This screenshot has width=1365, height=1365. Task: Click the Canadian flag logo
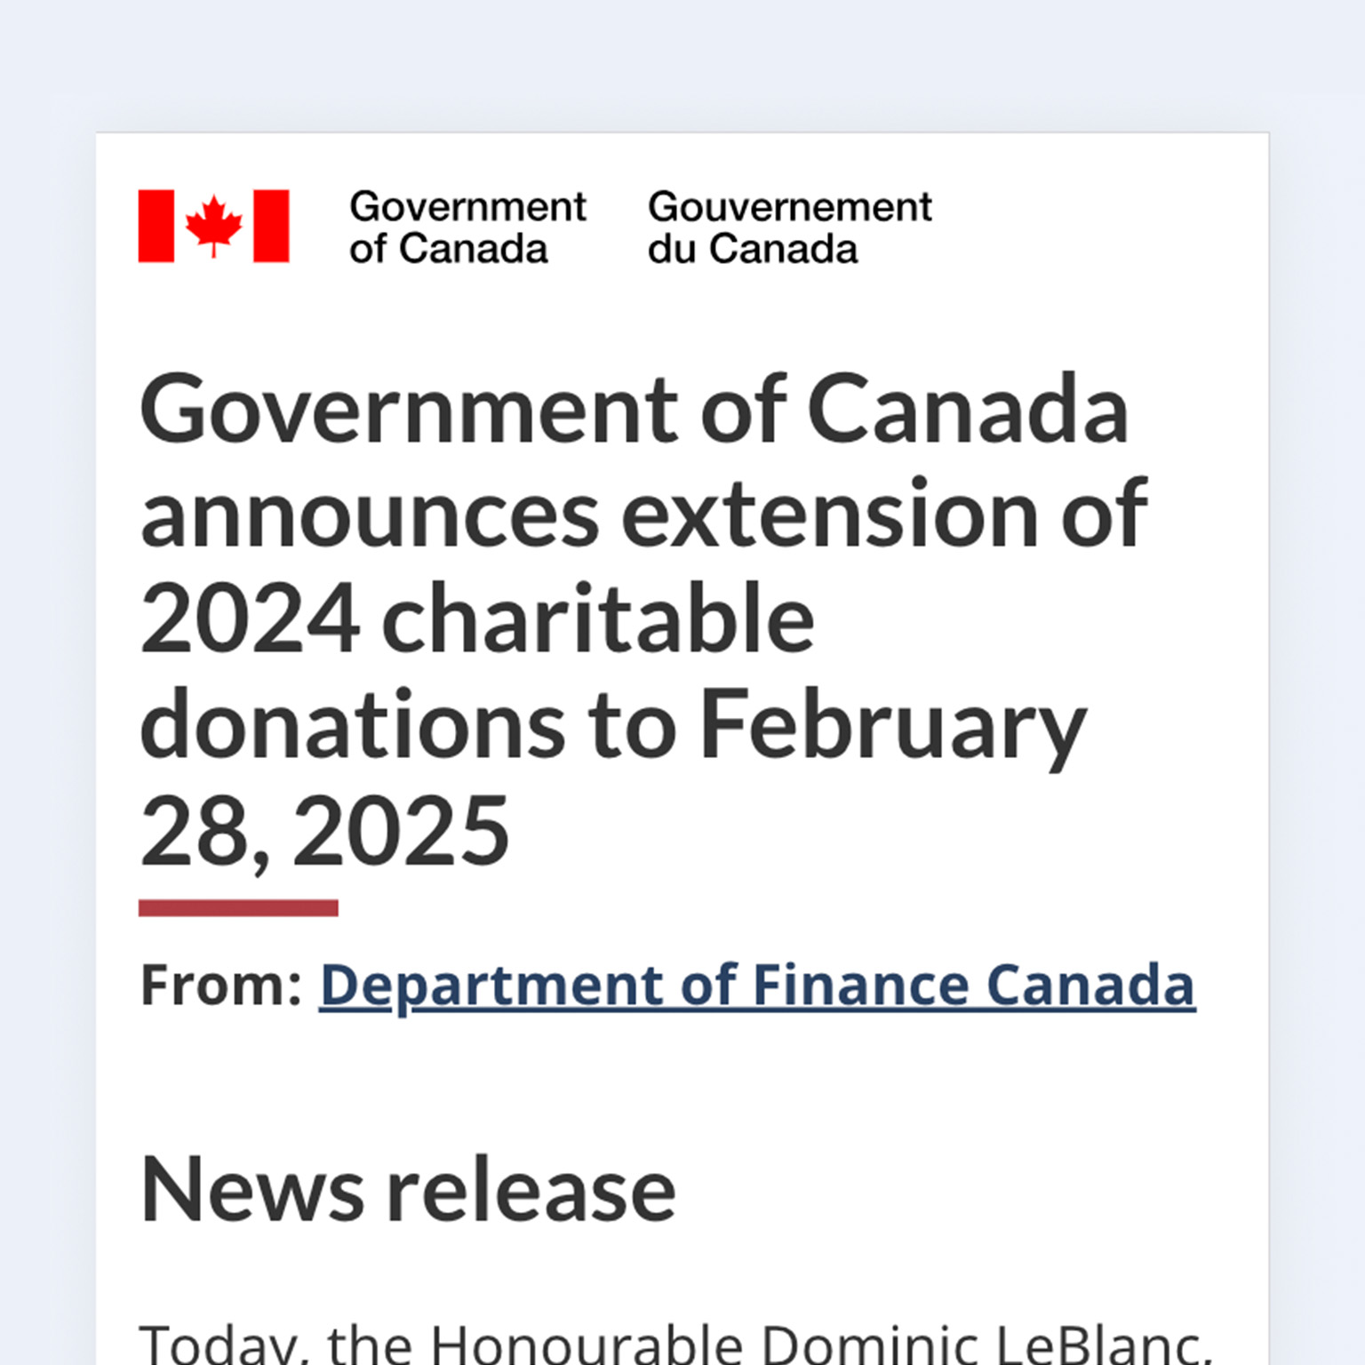[x=213, y=227]
